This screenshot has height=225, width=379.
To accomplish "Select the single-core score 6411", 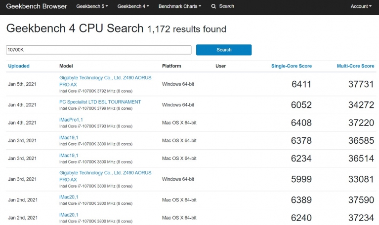I will (x=301, y=84).
